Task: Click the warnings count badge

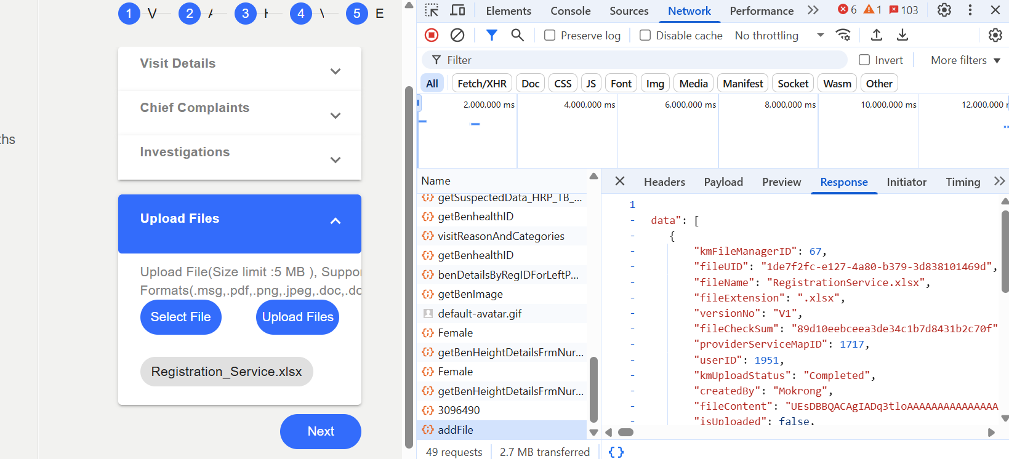Action: (x=873, y=10)
